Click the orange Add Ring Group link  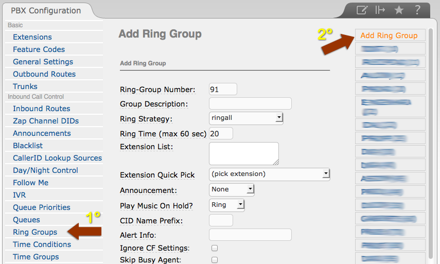pyautogui.click(x=389, y=36)
